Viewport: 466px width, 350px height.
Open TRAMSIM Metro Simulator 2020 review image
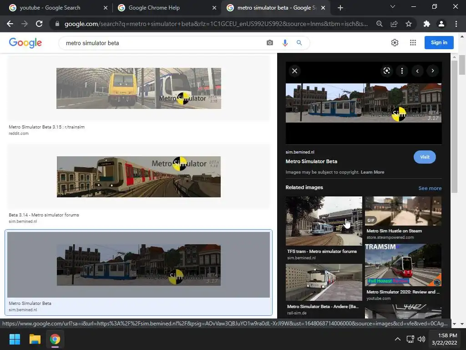(x=403, y=265)
